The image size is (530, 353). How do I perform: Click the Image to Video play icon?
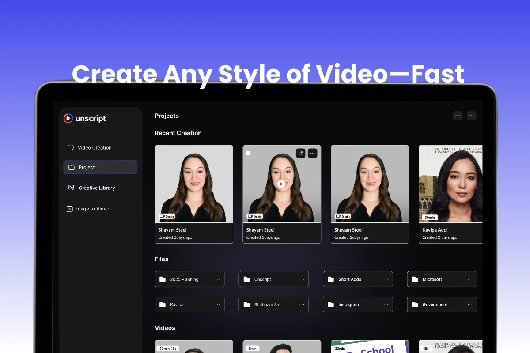(x=69, y=209)
